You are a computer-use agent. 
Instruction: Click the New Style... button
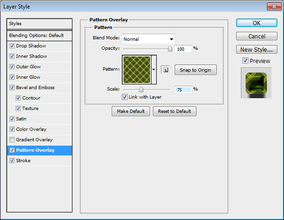coord(256,49)
